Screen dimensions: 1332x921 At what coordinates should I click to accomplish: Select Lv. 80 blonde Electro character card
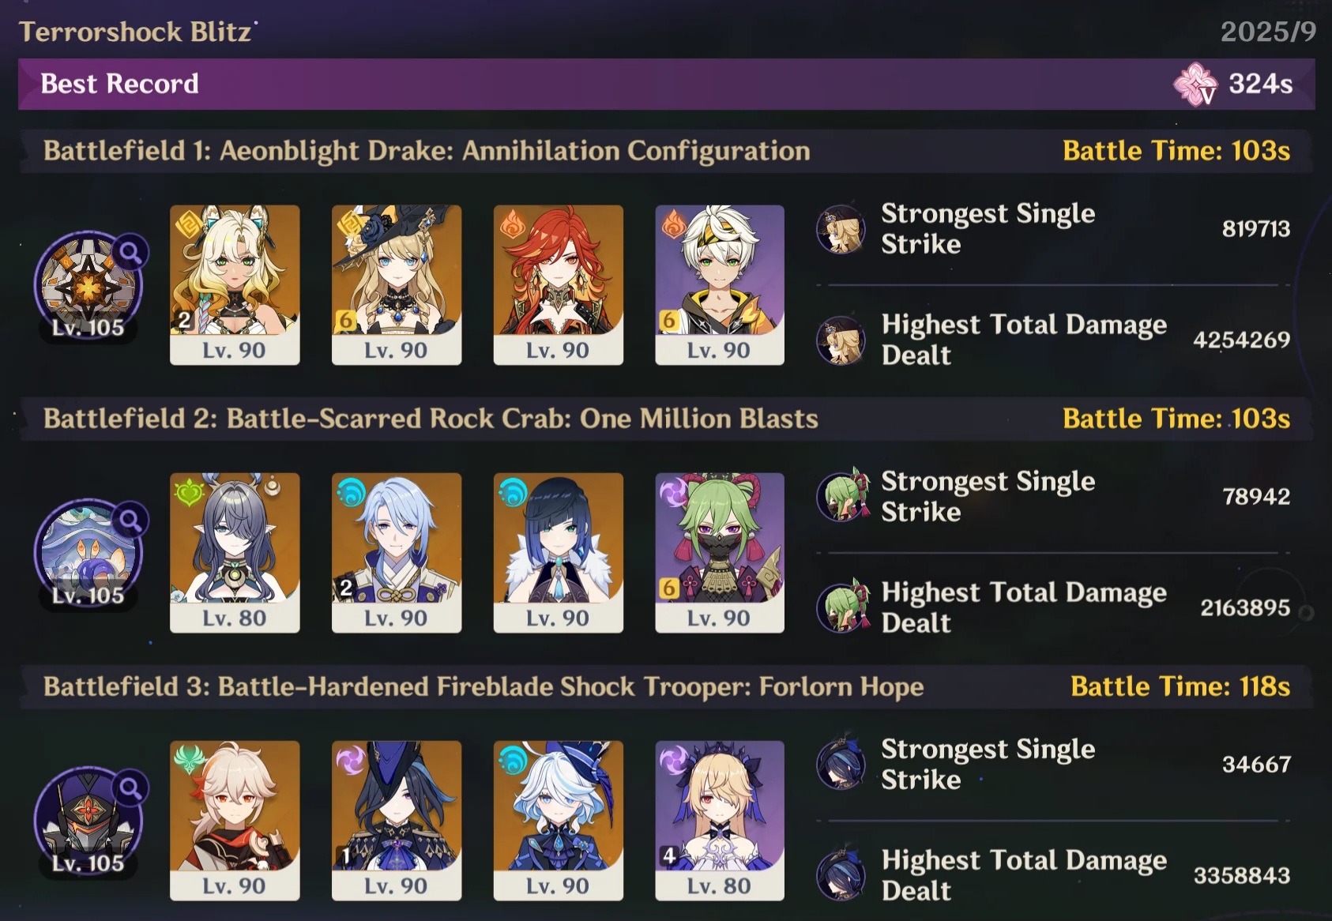coord(720,821)
